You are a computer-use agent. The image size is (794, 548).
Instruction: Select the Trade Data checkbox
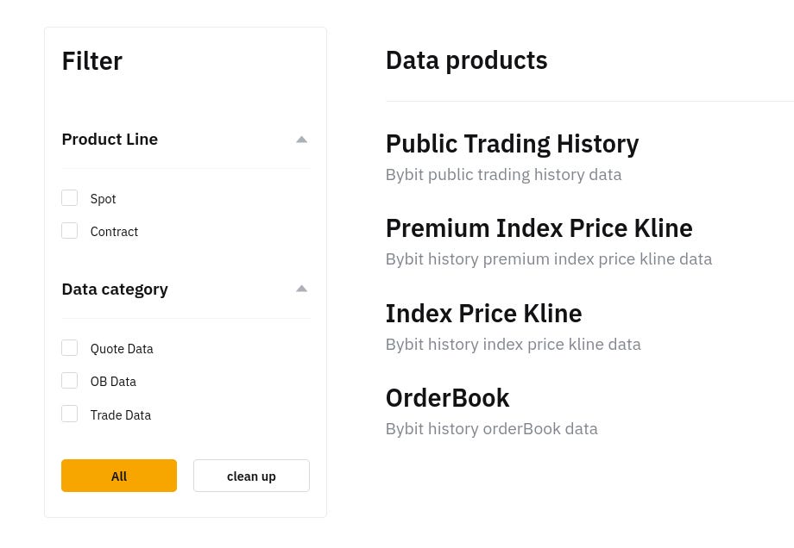coord(70,414)
